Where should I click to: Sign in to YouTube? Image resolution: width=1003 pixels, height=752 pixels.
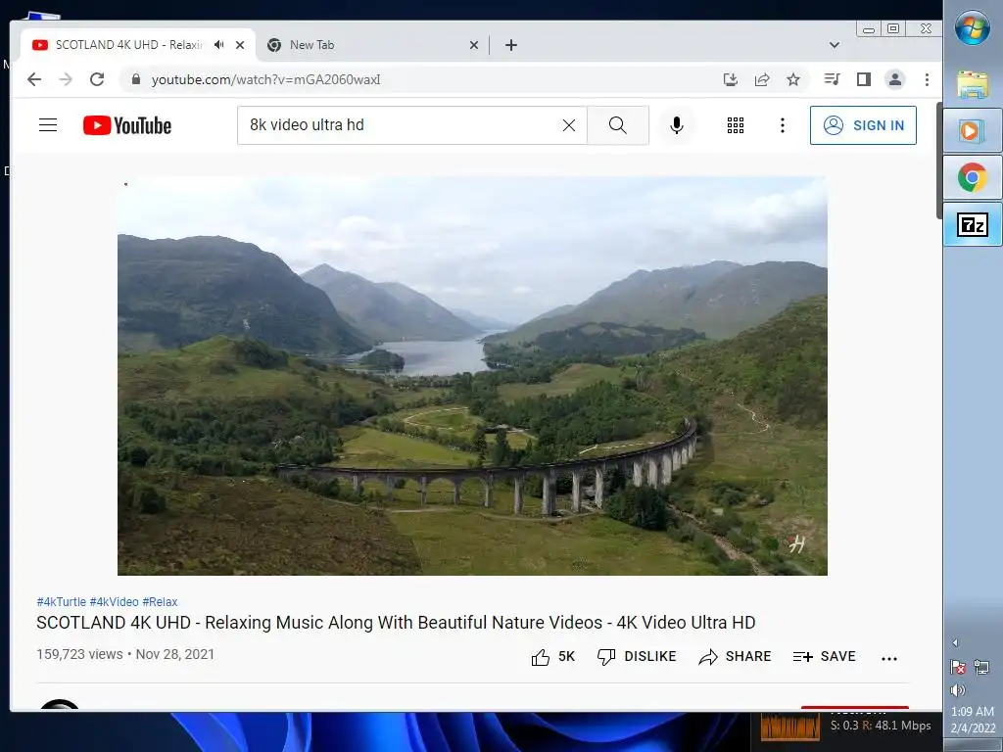click(863, 125)
